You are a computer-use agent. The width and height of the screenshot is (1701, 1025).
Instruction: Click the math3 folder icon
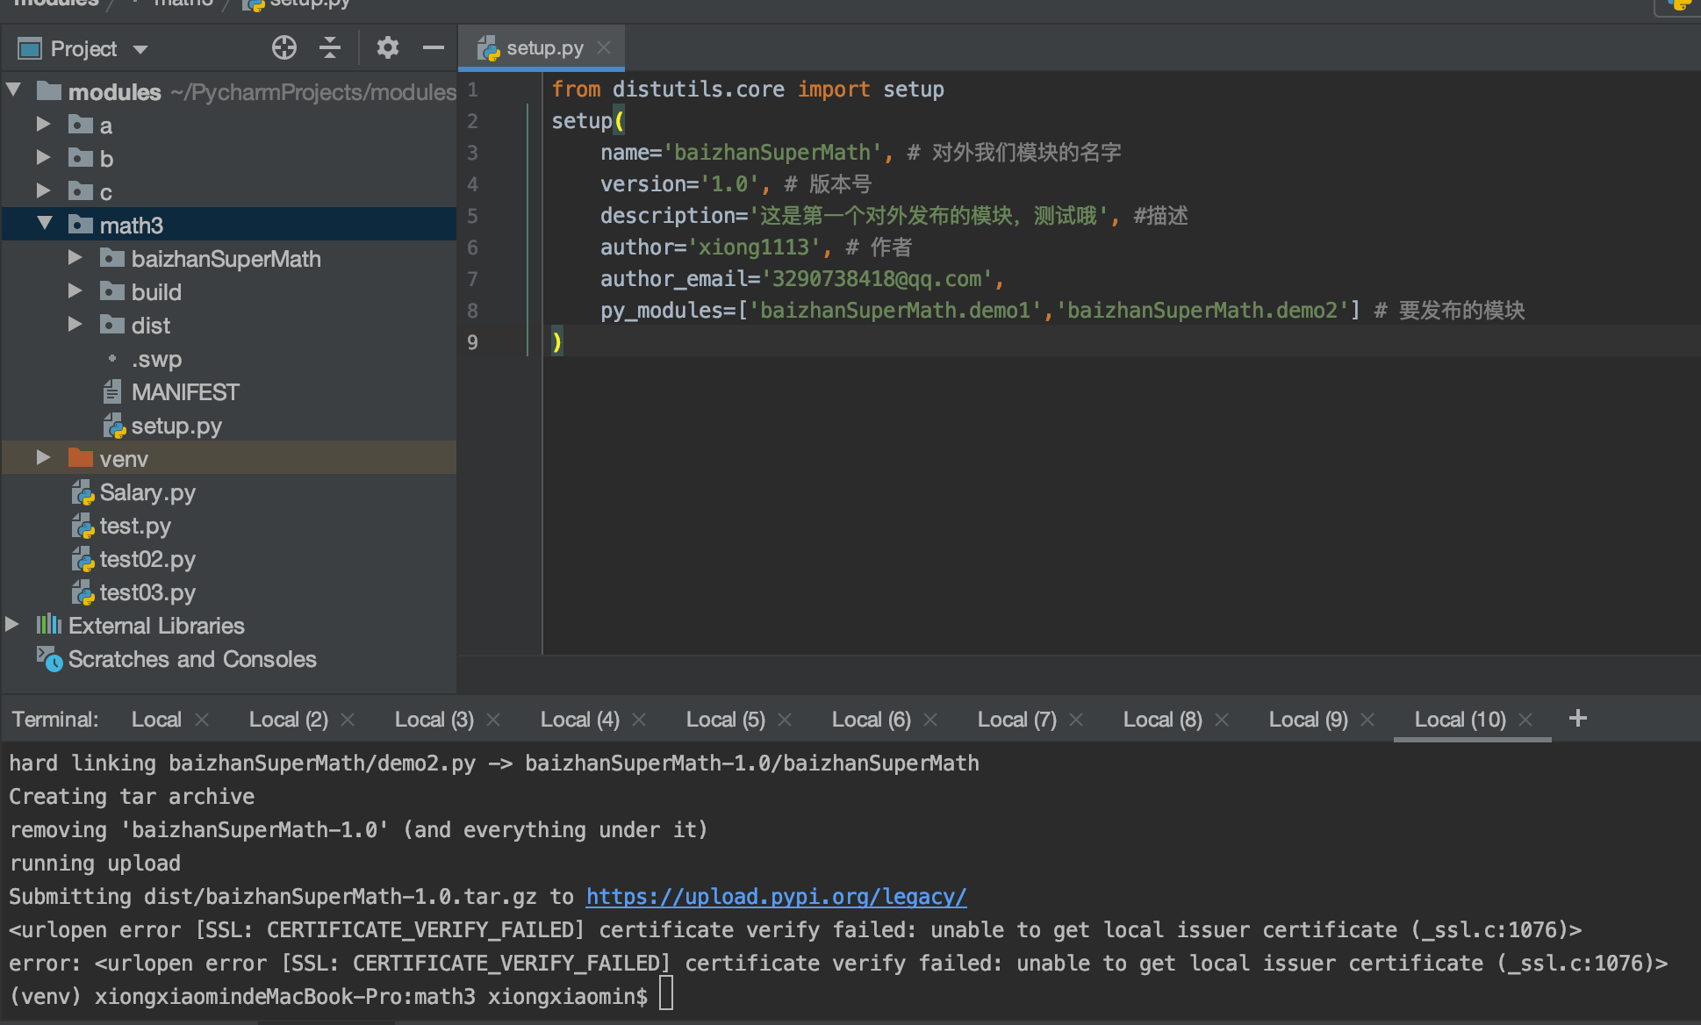81,224
